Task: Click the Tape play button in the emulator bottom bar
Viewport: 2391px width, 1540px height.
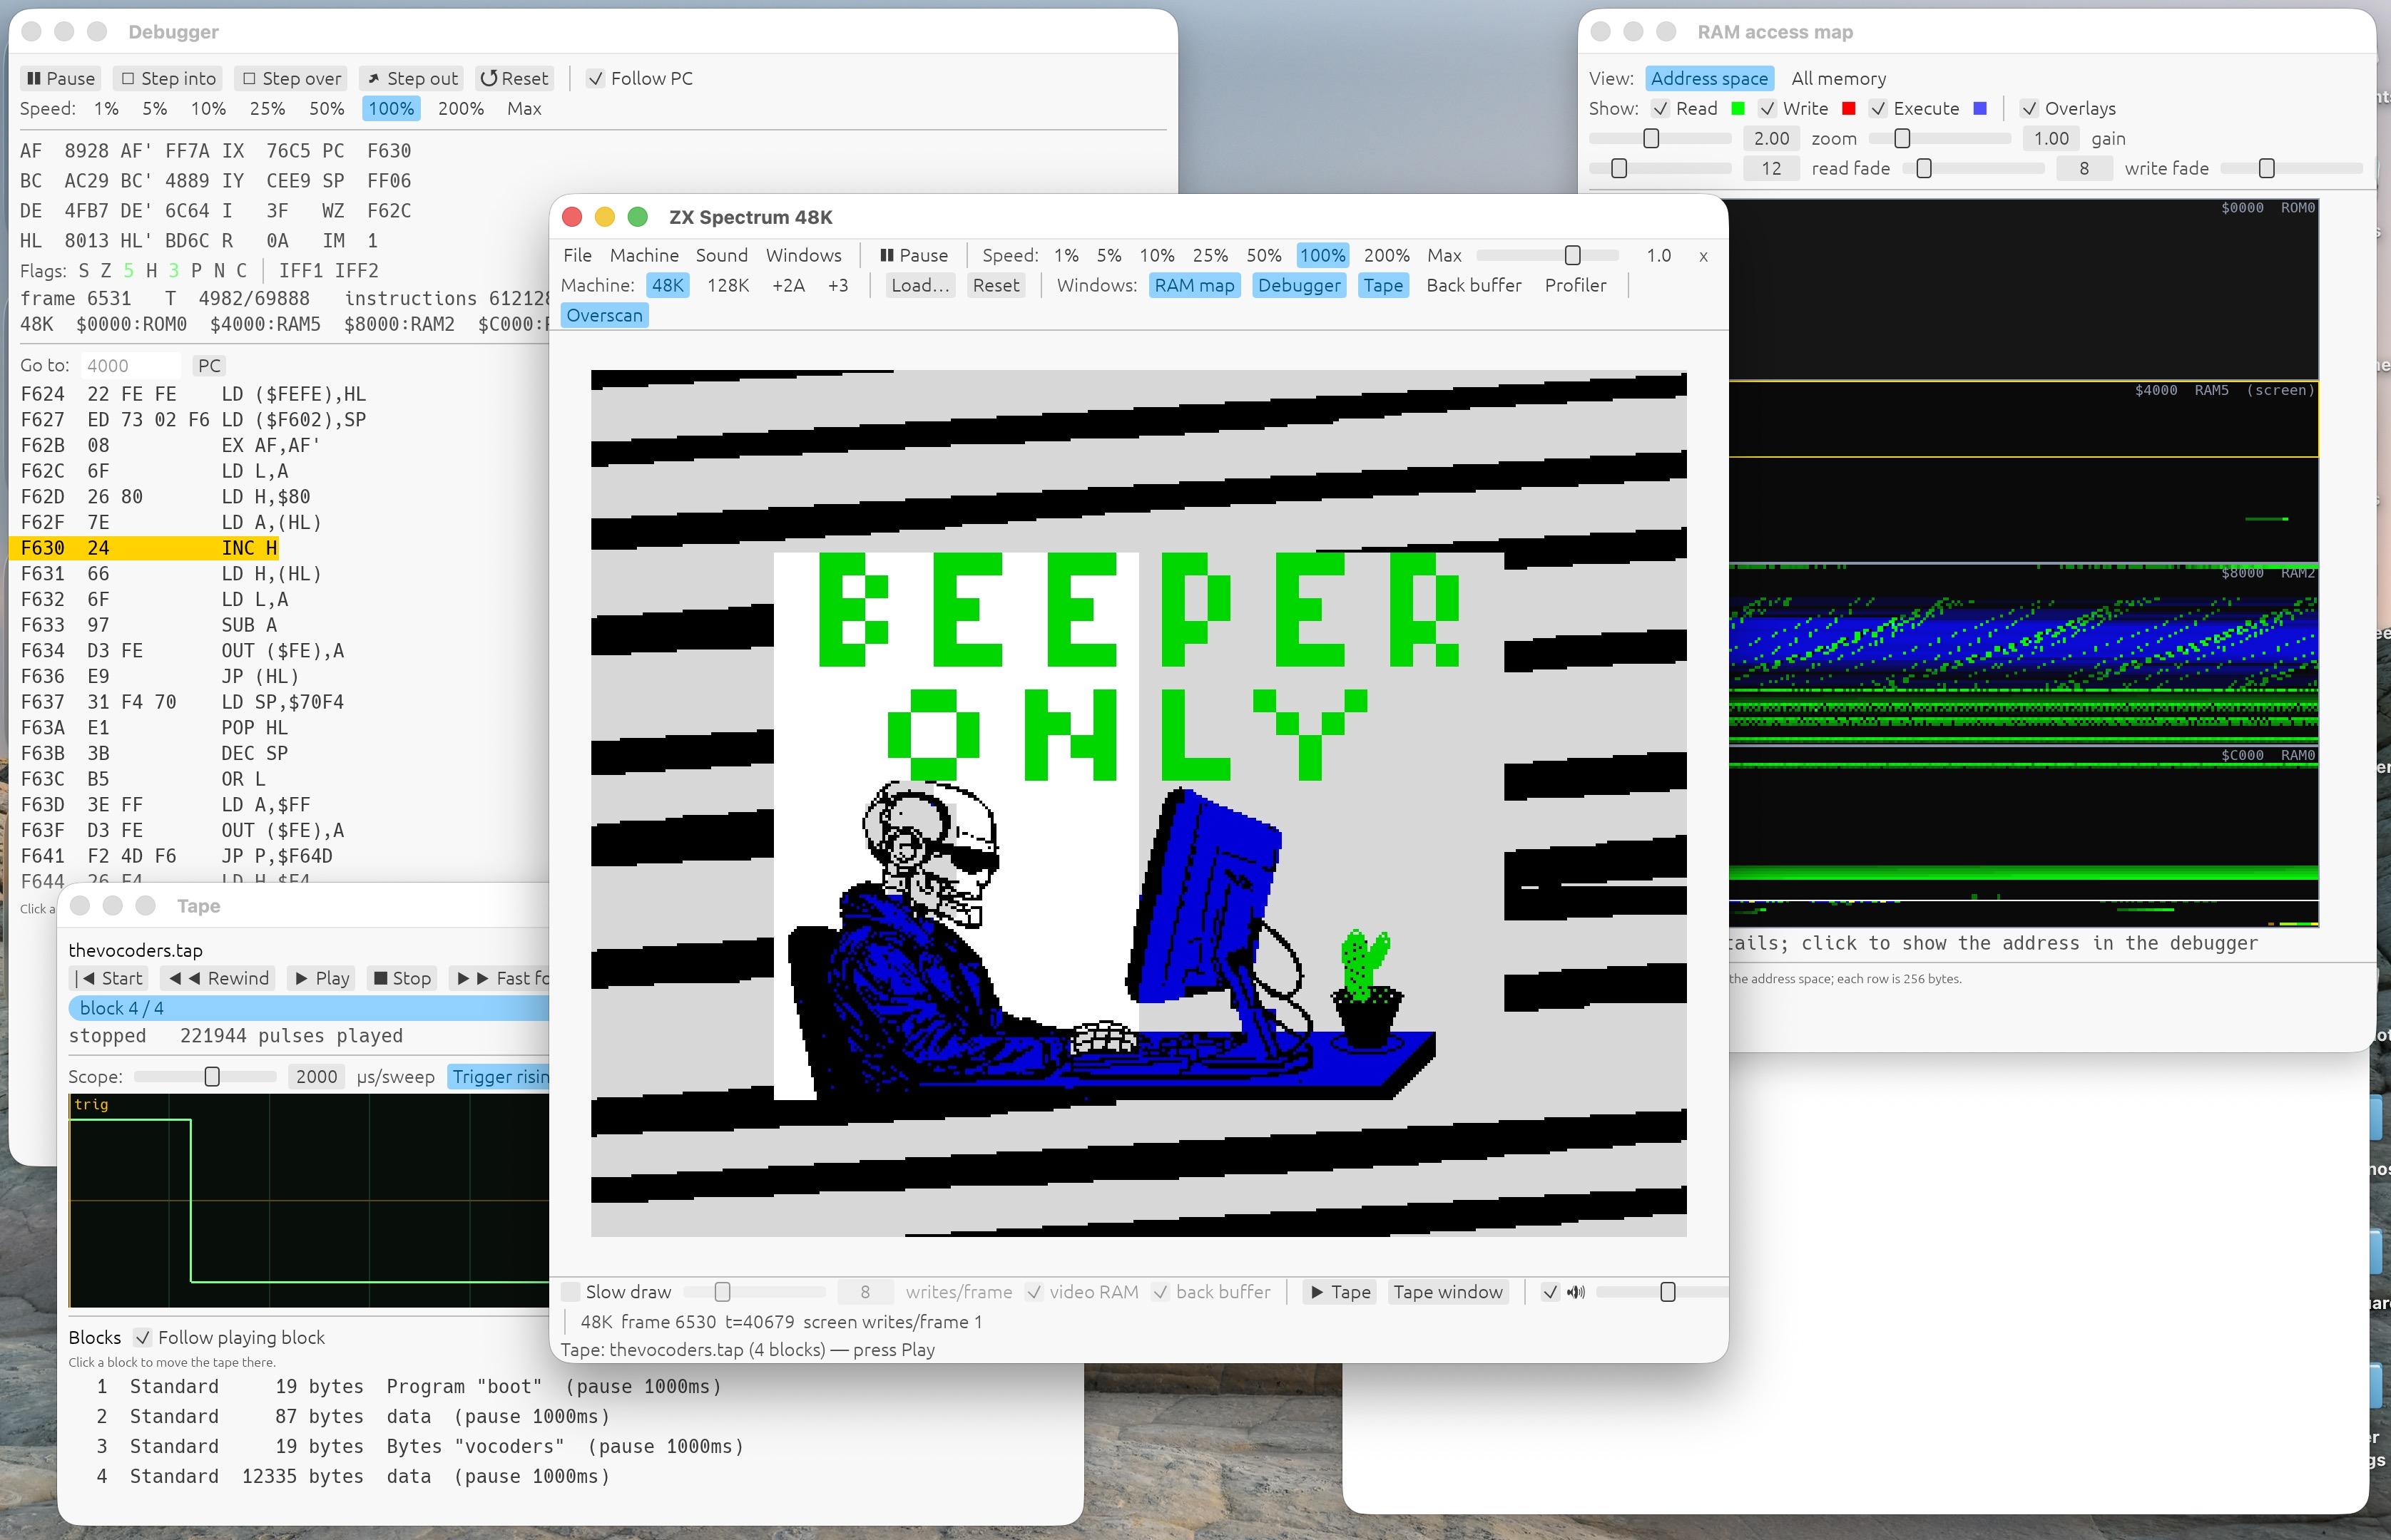Action: 1340,1292
